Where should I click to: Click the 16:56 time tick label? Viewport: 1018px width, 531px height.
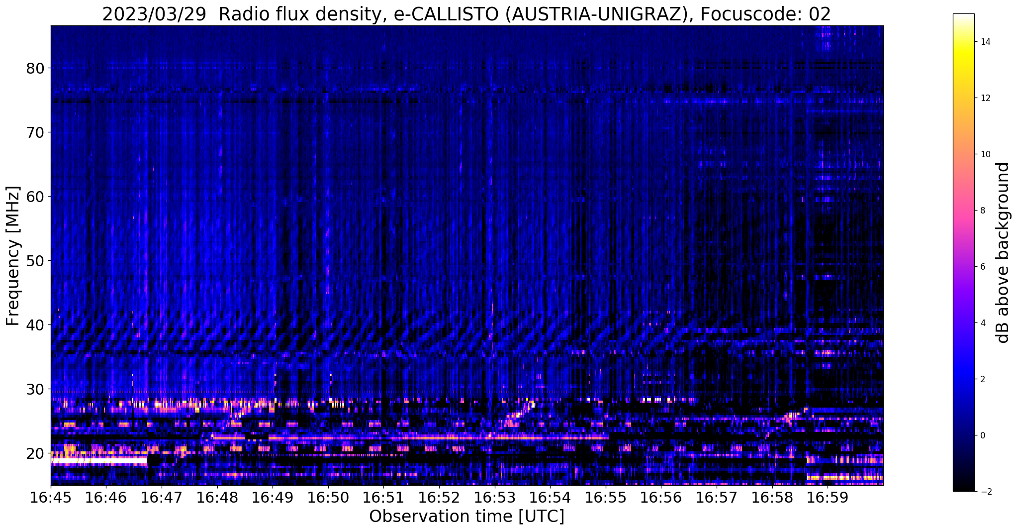click(x=661, y=498)
